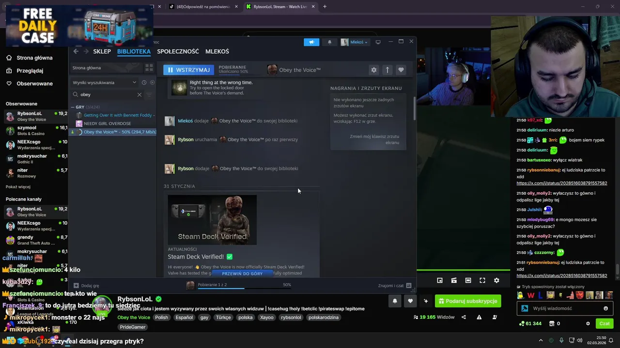
Task: Open Steam notifications bell
Action: (330, 42)
